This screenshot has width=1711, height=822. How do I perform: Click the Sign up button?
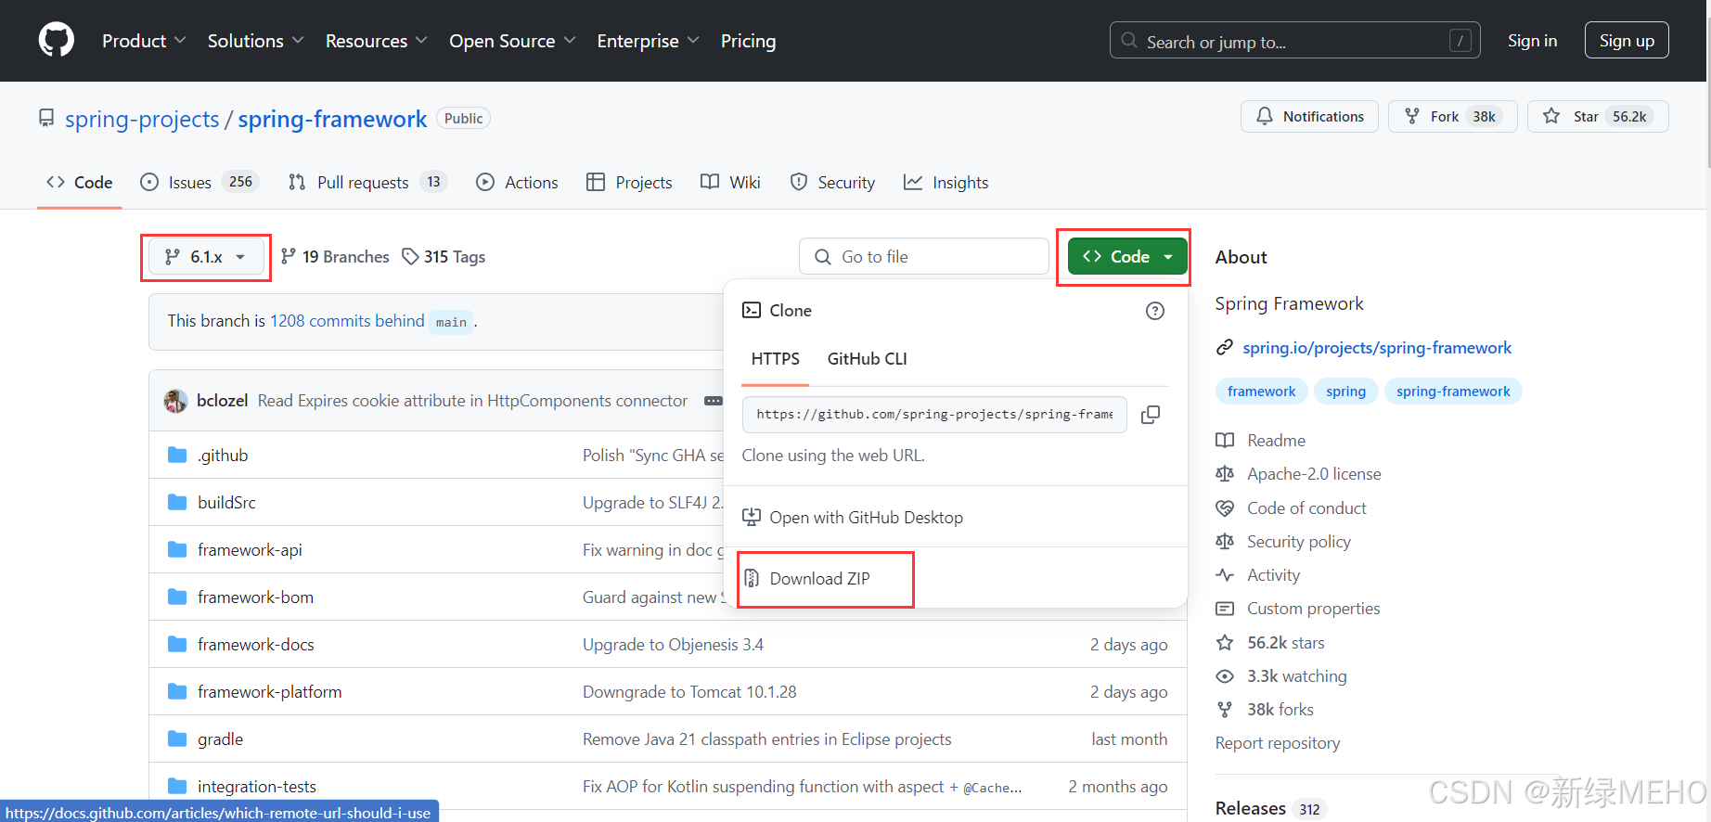(1627, 41)
